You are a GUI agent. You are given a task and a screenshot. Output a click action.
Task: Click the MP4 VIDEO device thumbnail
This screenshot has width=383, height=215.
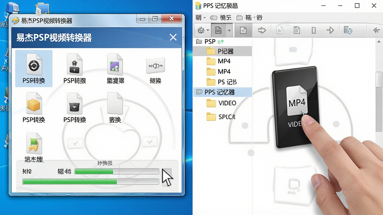[295, 107]
